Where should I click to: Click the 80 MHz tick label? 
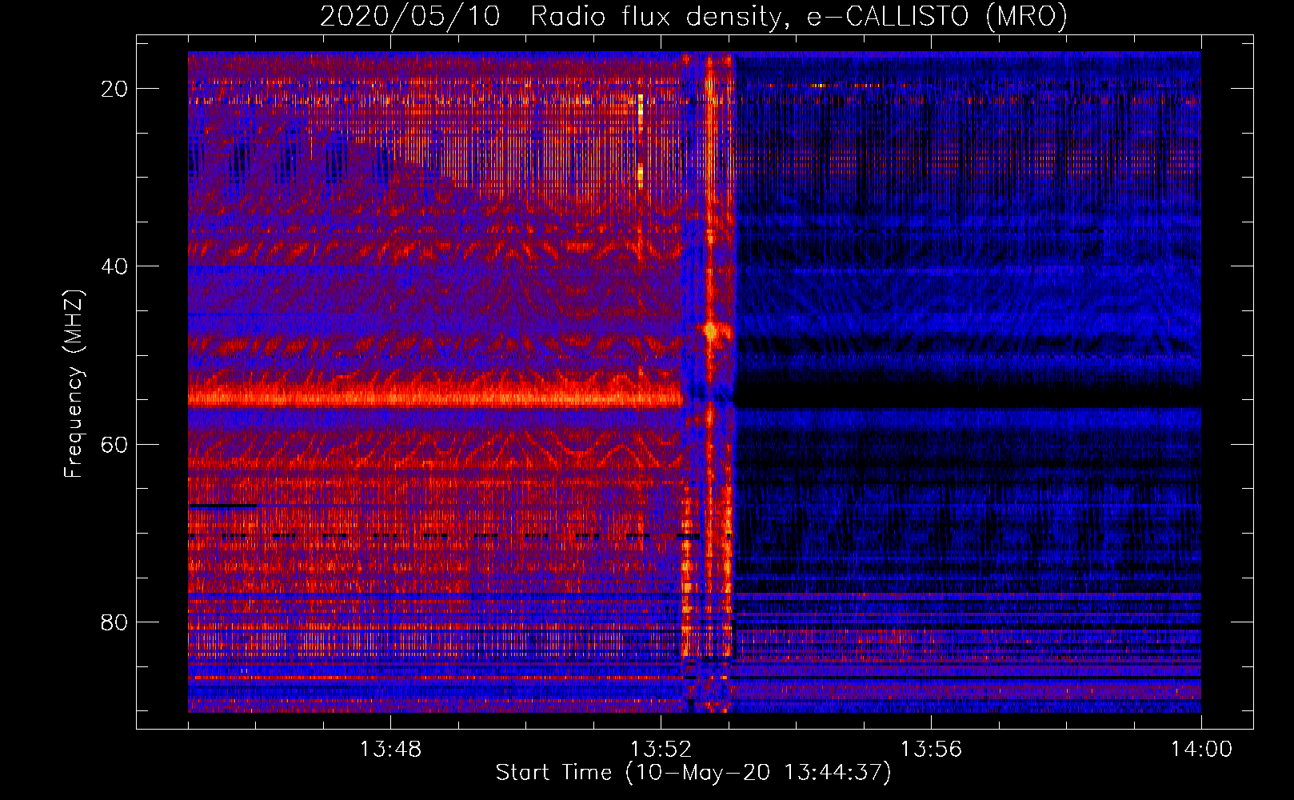click(115, 622)
